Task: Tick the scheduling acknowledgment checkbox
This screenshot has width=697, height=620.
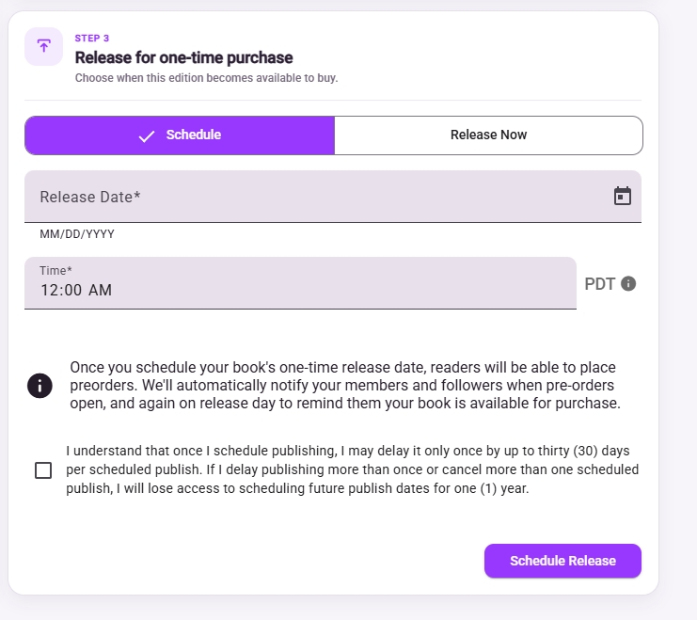Action: pos(43,470)
